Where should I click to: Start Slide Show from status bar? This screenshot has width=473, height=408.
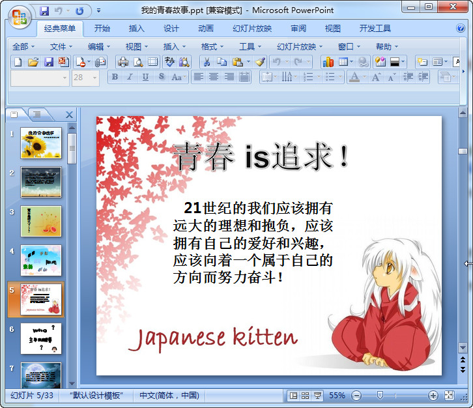click(317, 396)
